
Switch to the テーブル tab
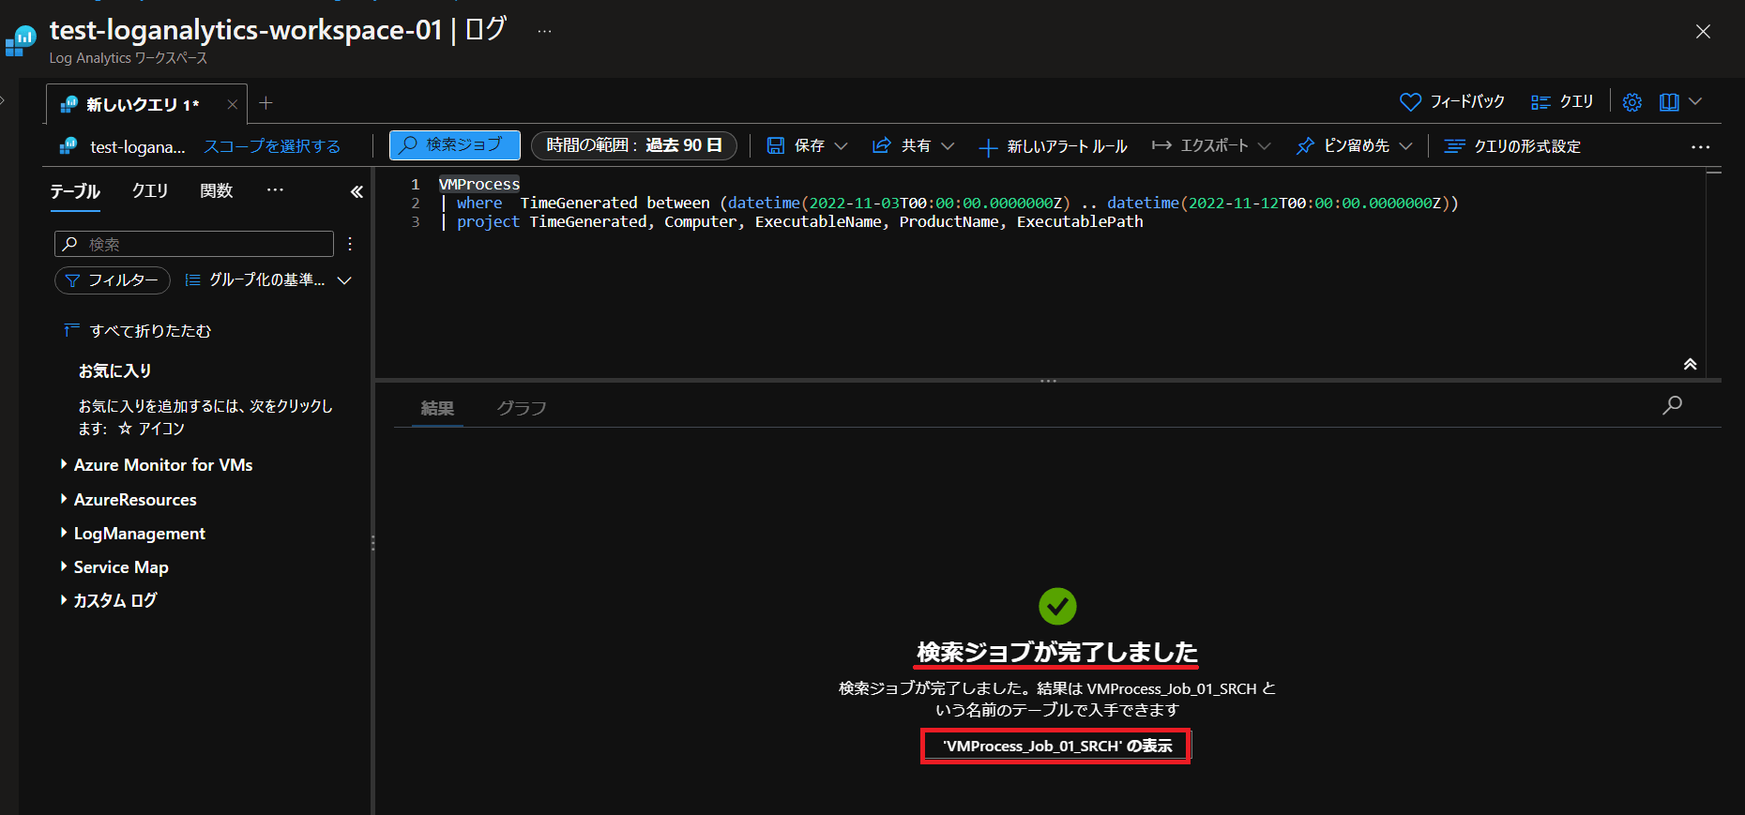pyautogui.click(x=75, y=191)
